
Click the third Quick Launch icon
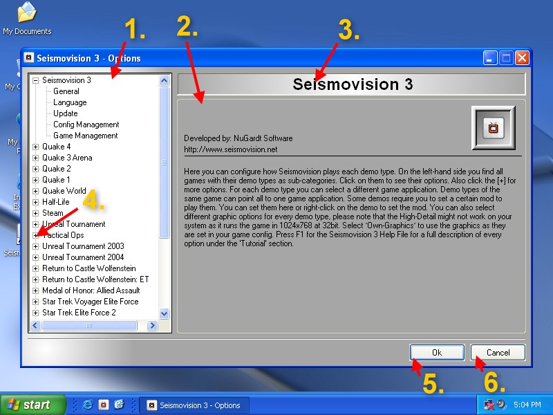(x=118, y=405)
